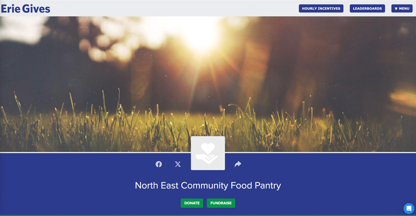Expand the MENU dropdown in header
416x216 pixels.
coord(402,9)
